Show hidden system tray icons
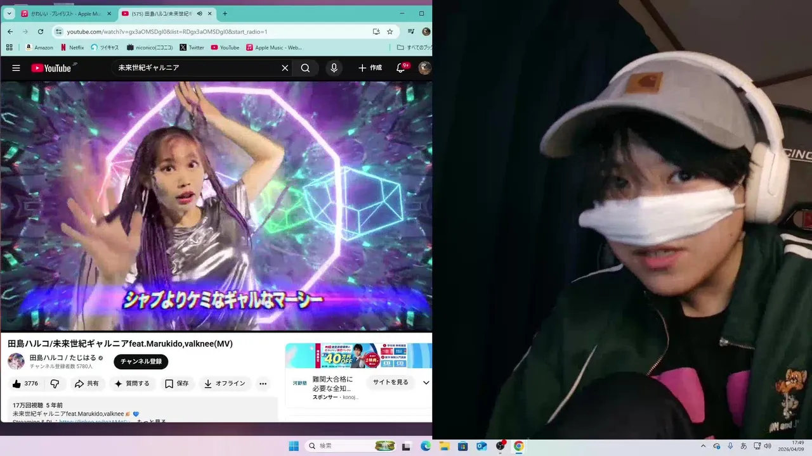The height and width of the screenshot is (456, 812). click(x=703, y=446)
